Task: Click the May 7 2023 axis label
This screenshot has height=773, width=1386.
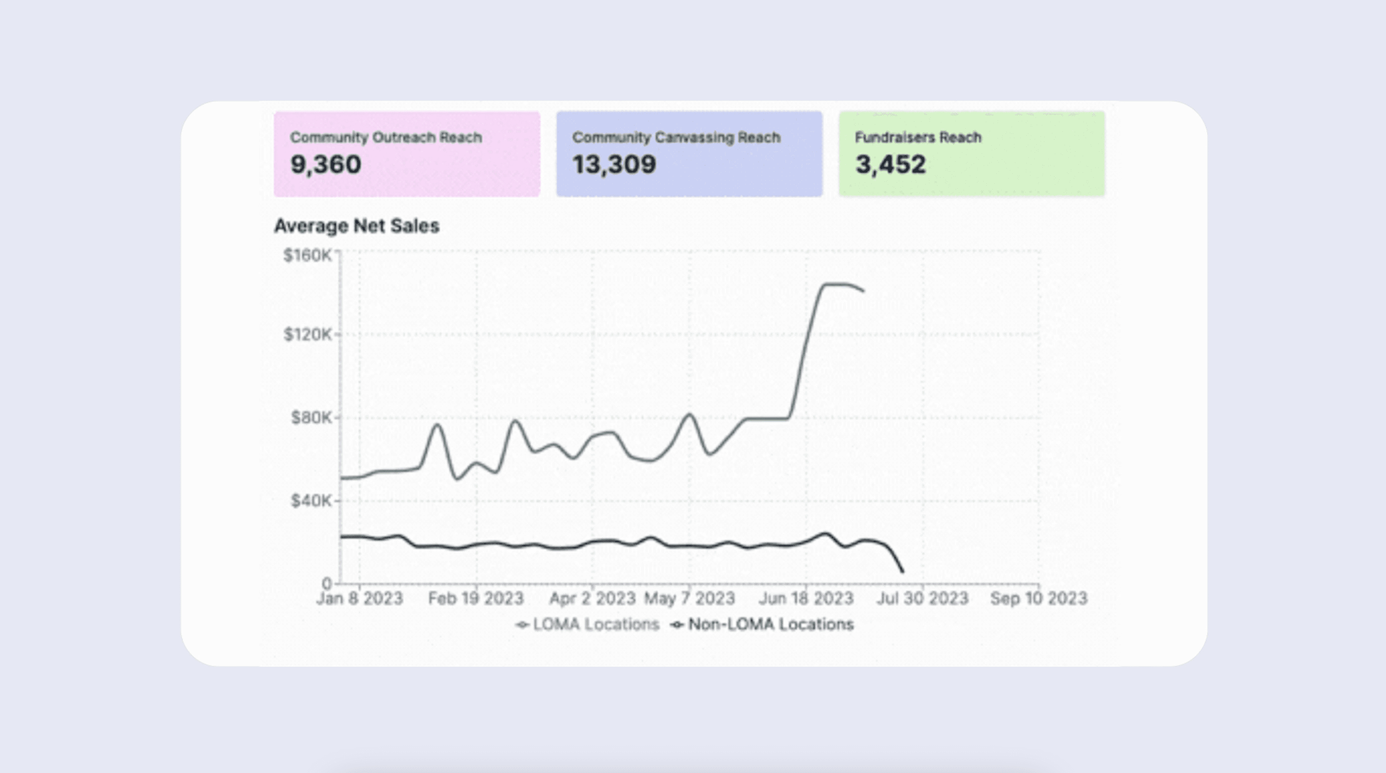Action: [x=689, y=599]
